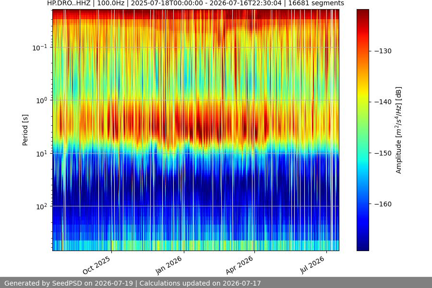432x288 pixels.
Task: Click the 10⁻¹ period tick label
Action: [40, 48]
